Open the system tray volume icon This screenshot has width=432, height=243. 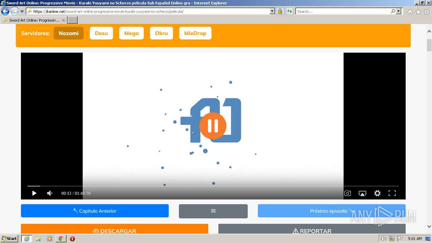(x=383, y=239)
